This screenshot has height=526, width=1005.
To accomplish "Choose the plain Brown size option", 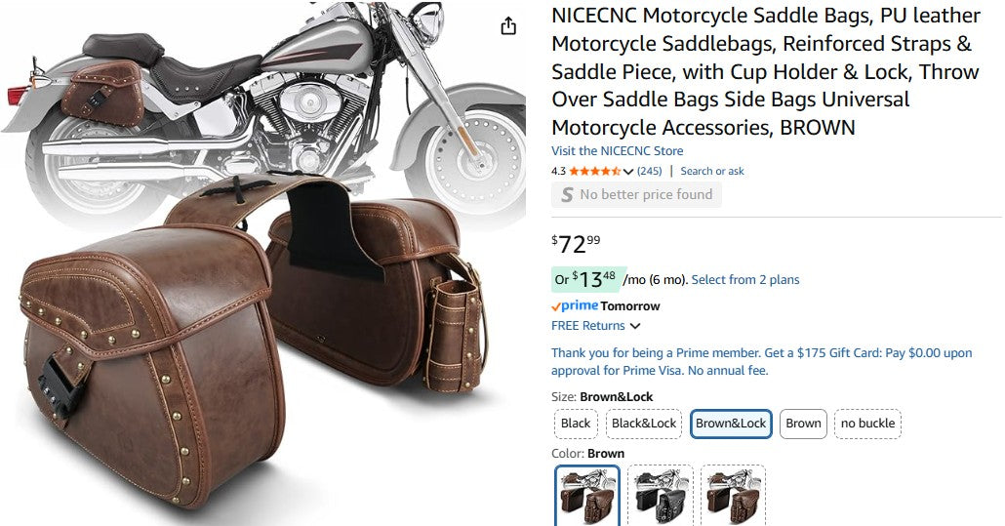I will (x=803, y=424).
